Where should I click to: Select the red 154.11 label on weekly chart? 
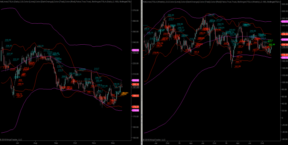coord(239,62)
